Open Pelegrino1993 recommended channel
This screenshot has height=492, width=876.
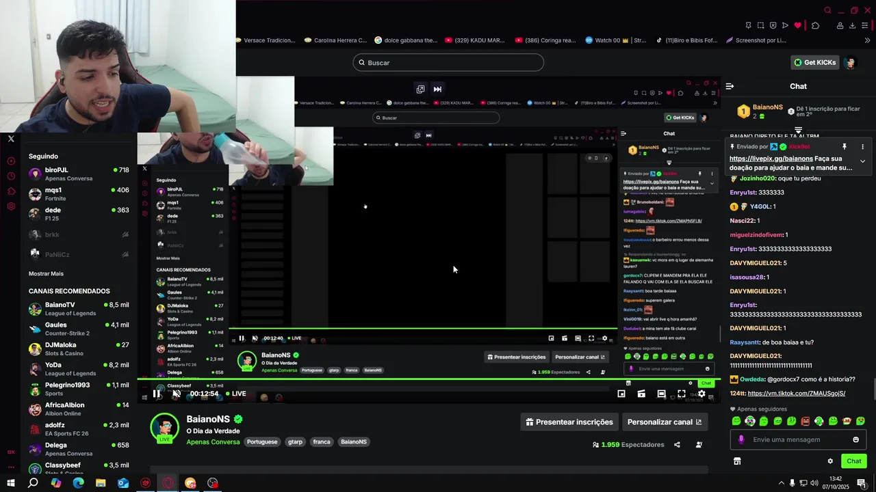[x=79, y=389]
